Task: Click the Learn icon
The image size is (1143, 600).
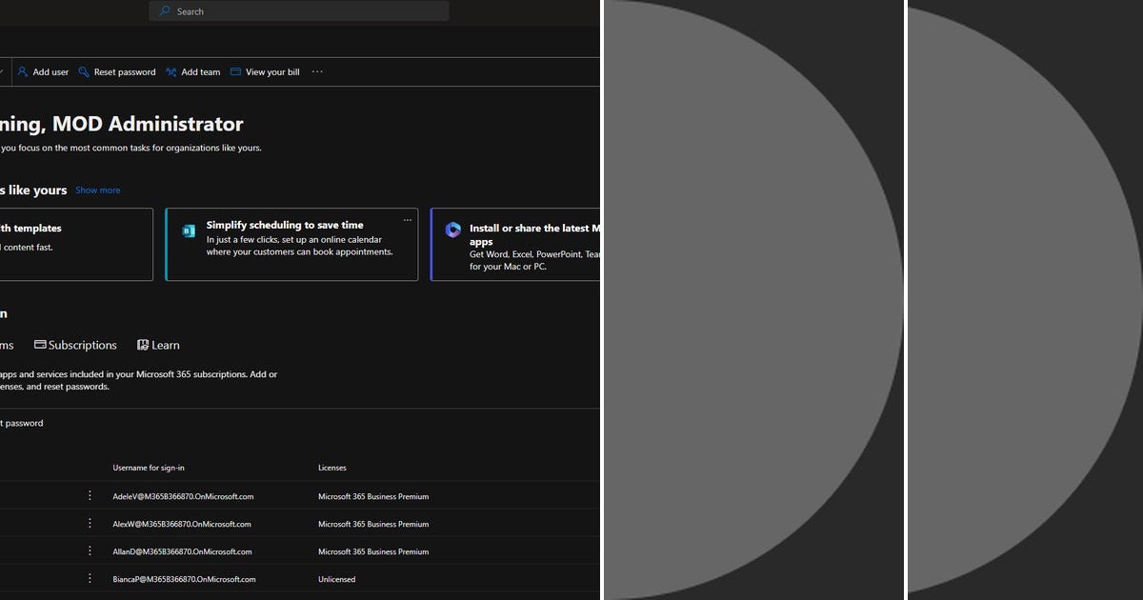Action: pyautogui.click(x=143, y=344)
